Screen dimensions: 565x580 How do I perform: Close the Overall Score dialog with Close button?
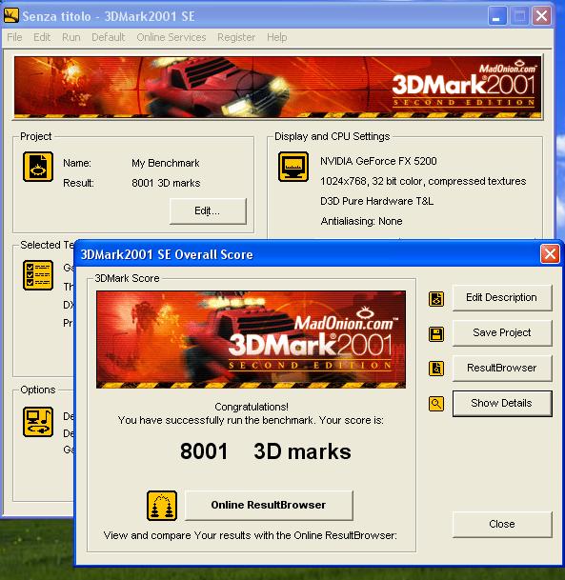pyautogui.click(x=502, y=524)
